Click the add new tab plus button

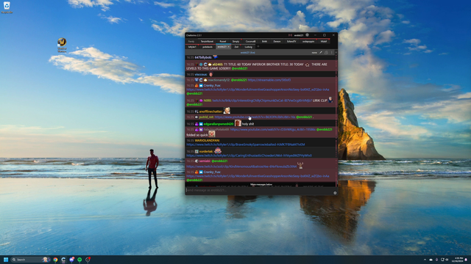click(258, 47)
